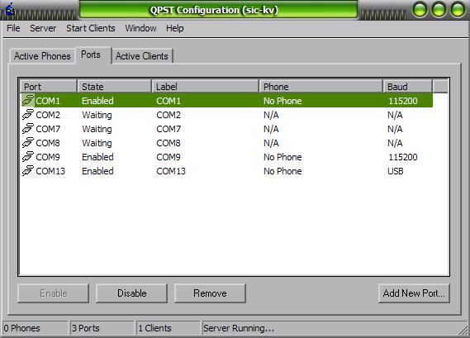Sort the list by the Baud column header
The width and height of the screenshot is (470, 338).
tap(408, 87)
